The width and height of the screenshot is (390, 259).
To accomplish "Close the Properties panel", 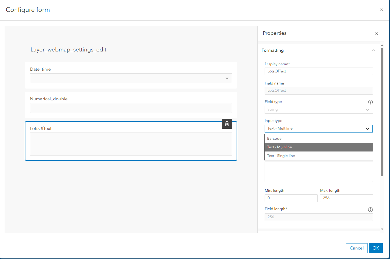I will pyautogui.click(x=376, y=34).
